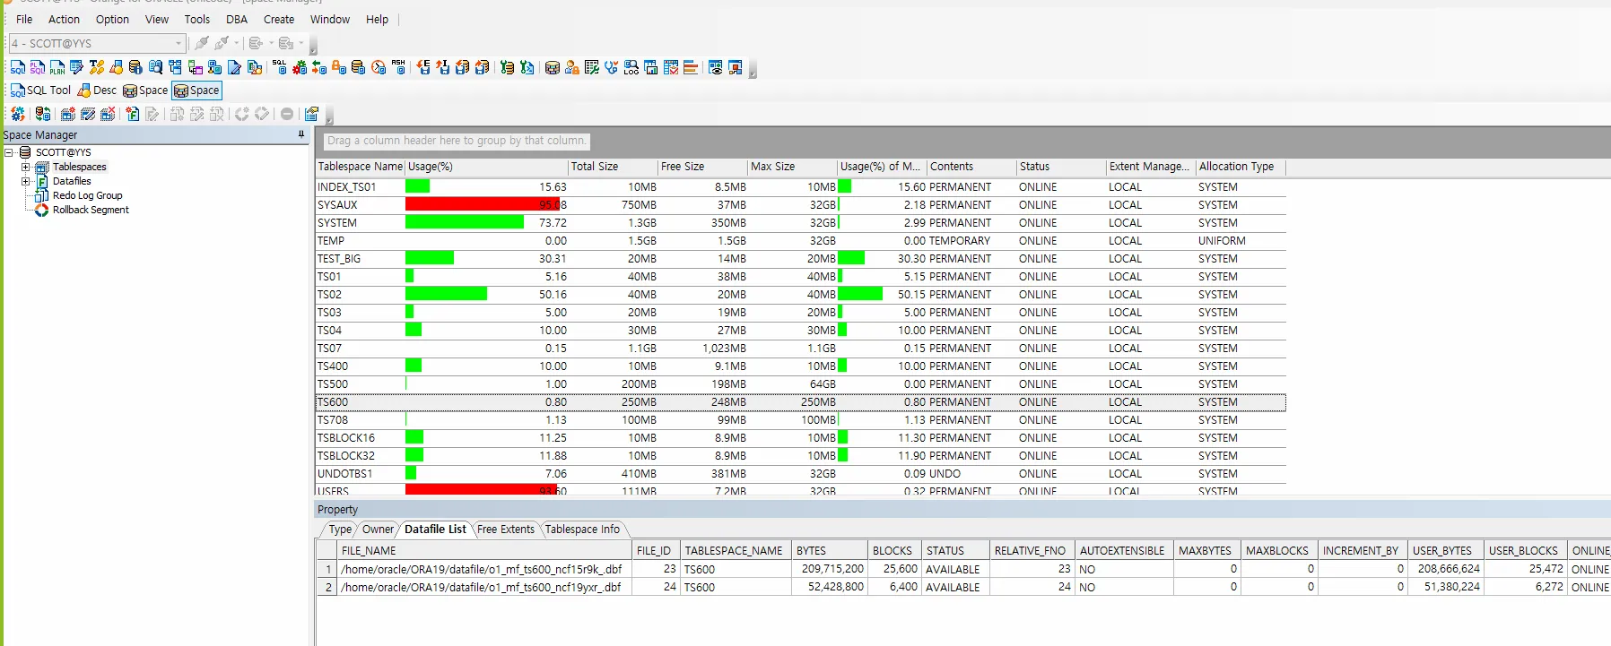Click the group-by column header drop area

[457, 141]
